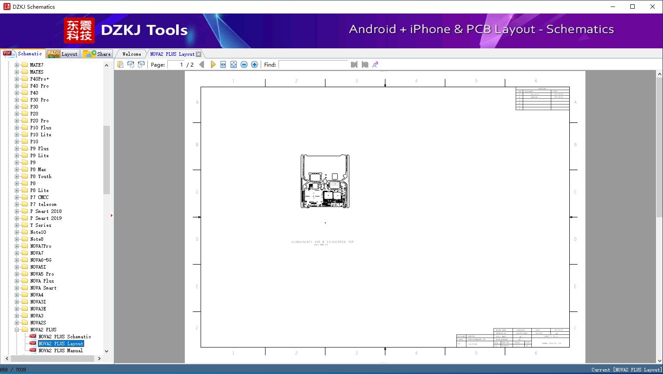Expand the NOVA7Pro folder
Viewport: 663px width, 374px height.
coord(17,246)
